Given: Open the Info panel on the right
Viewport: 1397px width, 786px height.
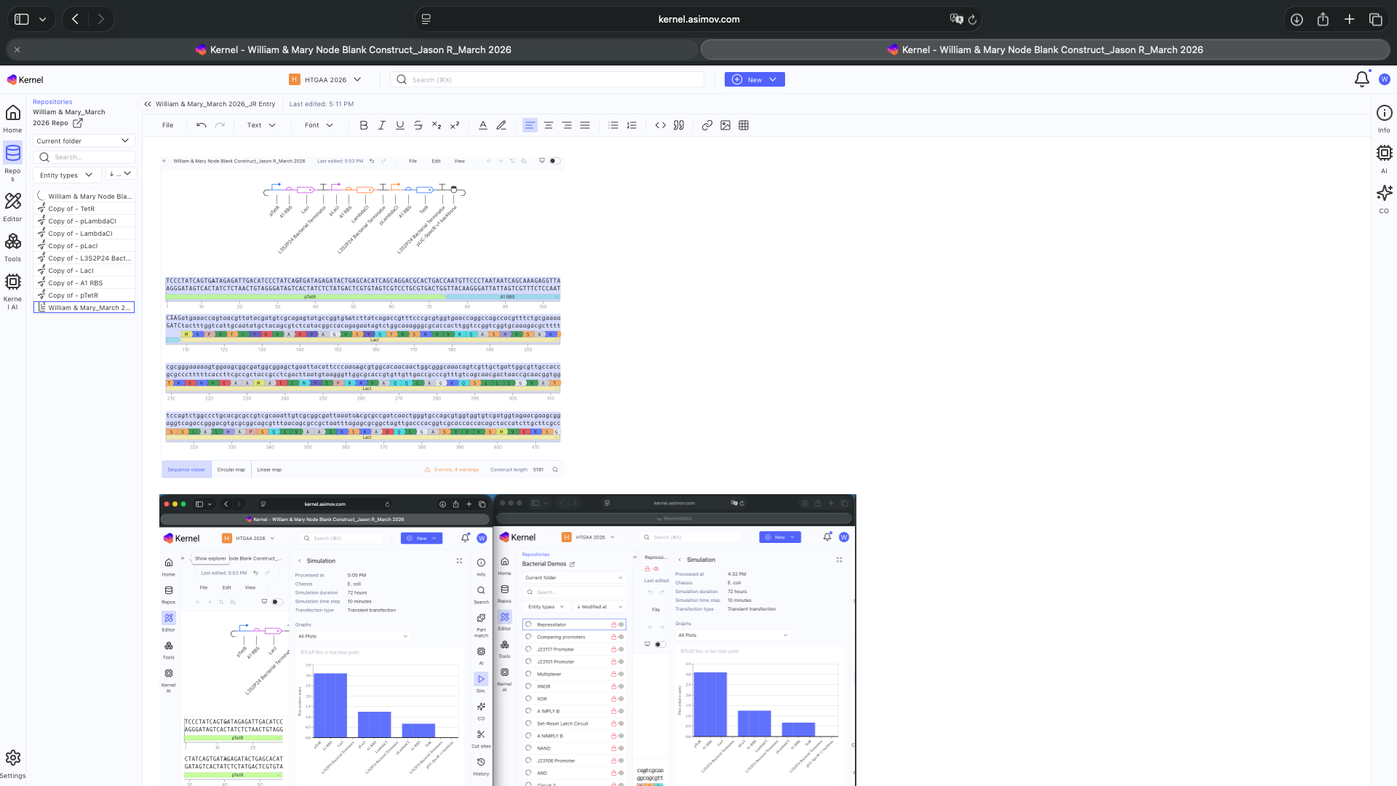Looking at the screenshot, I should click(1384, 119).
